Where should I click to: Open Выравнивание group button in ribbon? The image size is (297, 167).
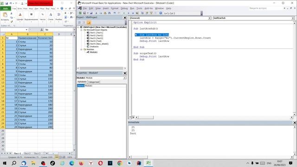tap(31, 17)
